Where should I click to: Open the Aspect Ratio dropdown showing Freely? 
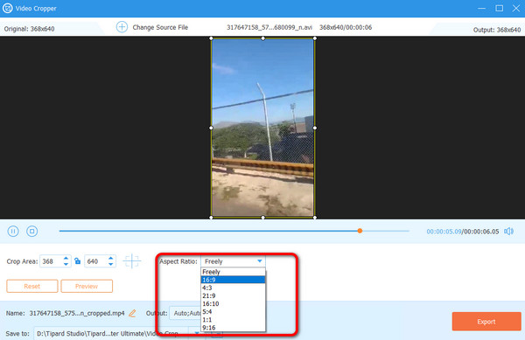[233, 261]
